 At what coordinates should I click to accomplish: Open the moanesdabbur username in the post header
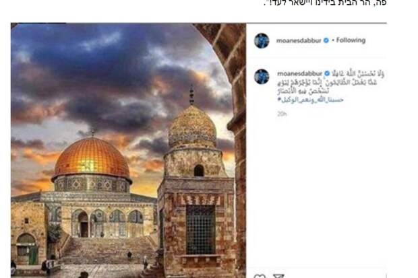click(x=299, y=40)
